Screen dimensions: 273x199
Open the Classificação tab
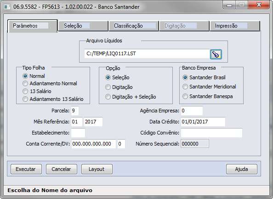[134, 26]
